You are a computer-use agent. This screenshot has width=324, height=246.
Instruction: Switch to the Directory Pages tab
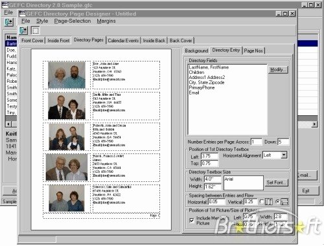click(x=89, y=40)
